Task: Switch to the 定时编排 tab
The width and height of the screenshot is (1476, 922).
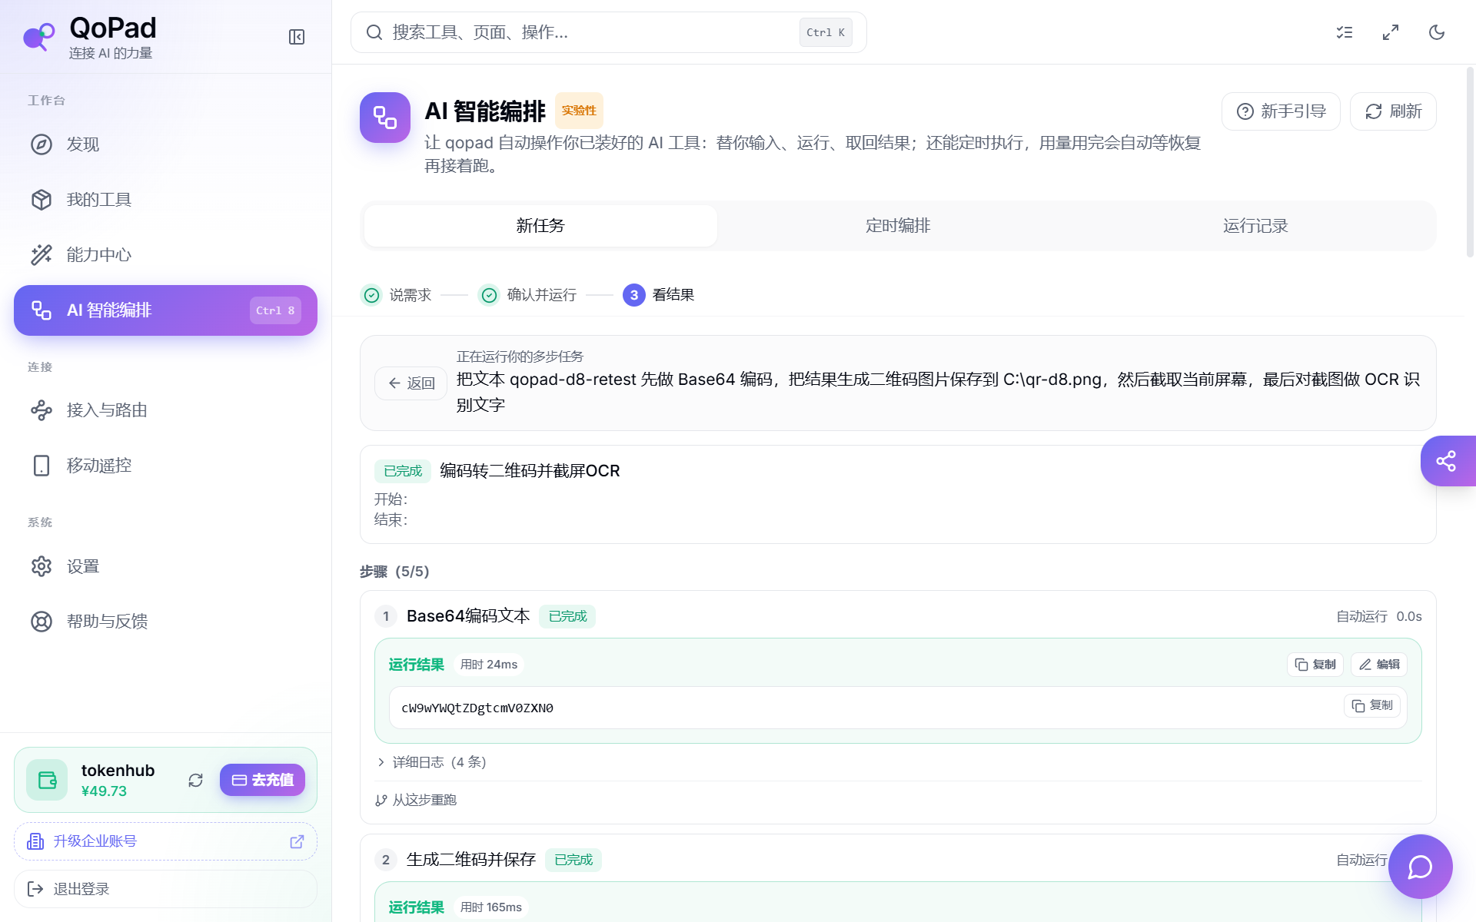Action: (x=898, y=226)
